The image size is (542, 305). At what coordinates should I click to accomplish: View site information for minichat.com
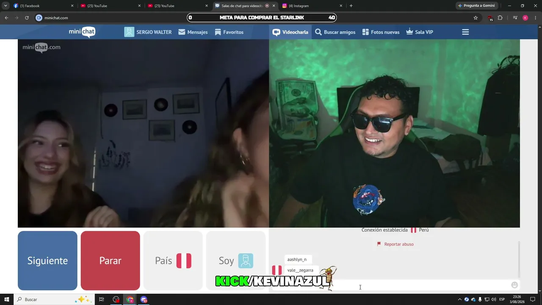[39, 18]
